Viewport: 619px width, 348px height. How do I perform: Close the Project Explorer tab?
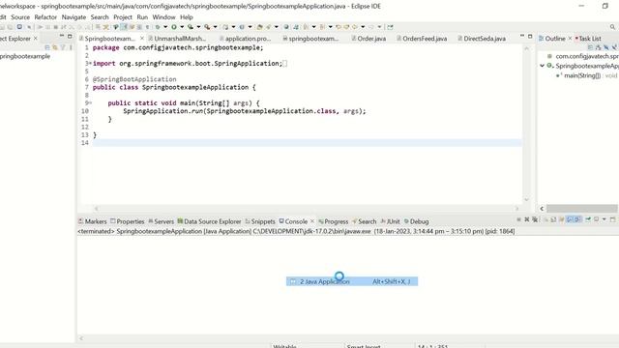point(36,39)
